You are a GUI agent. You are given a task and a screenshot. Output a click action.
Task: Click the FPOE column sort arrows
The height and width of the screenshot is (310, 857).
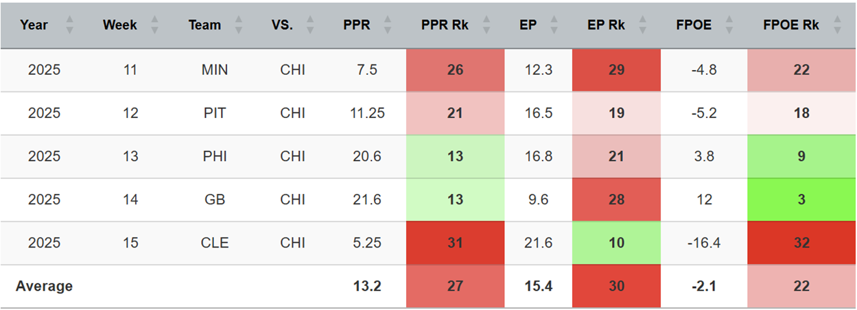click(x=729, y=25)
